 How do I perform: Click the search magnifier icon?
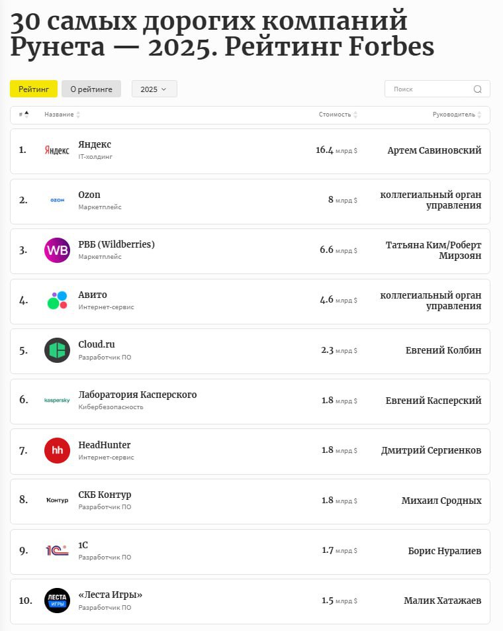(x=478, y=89)
